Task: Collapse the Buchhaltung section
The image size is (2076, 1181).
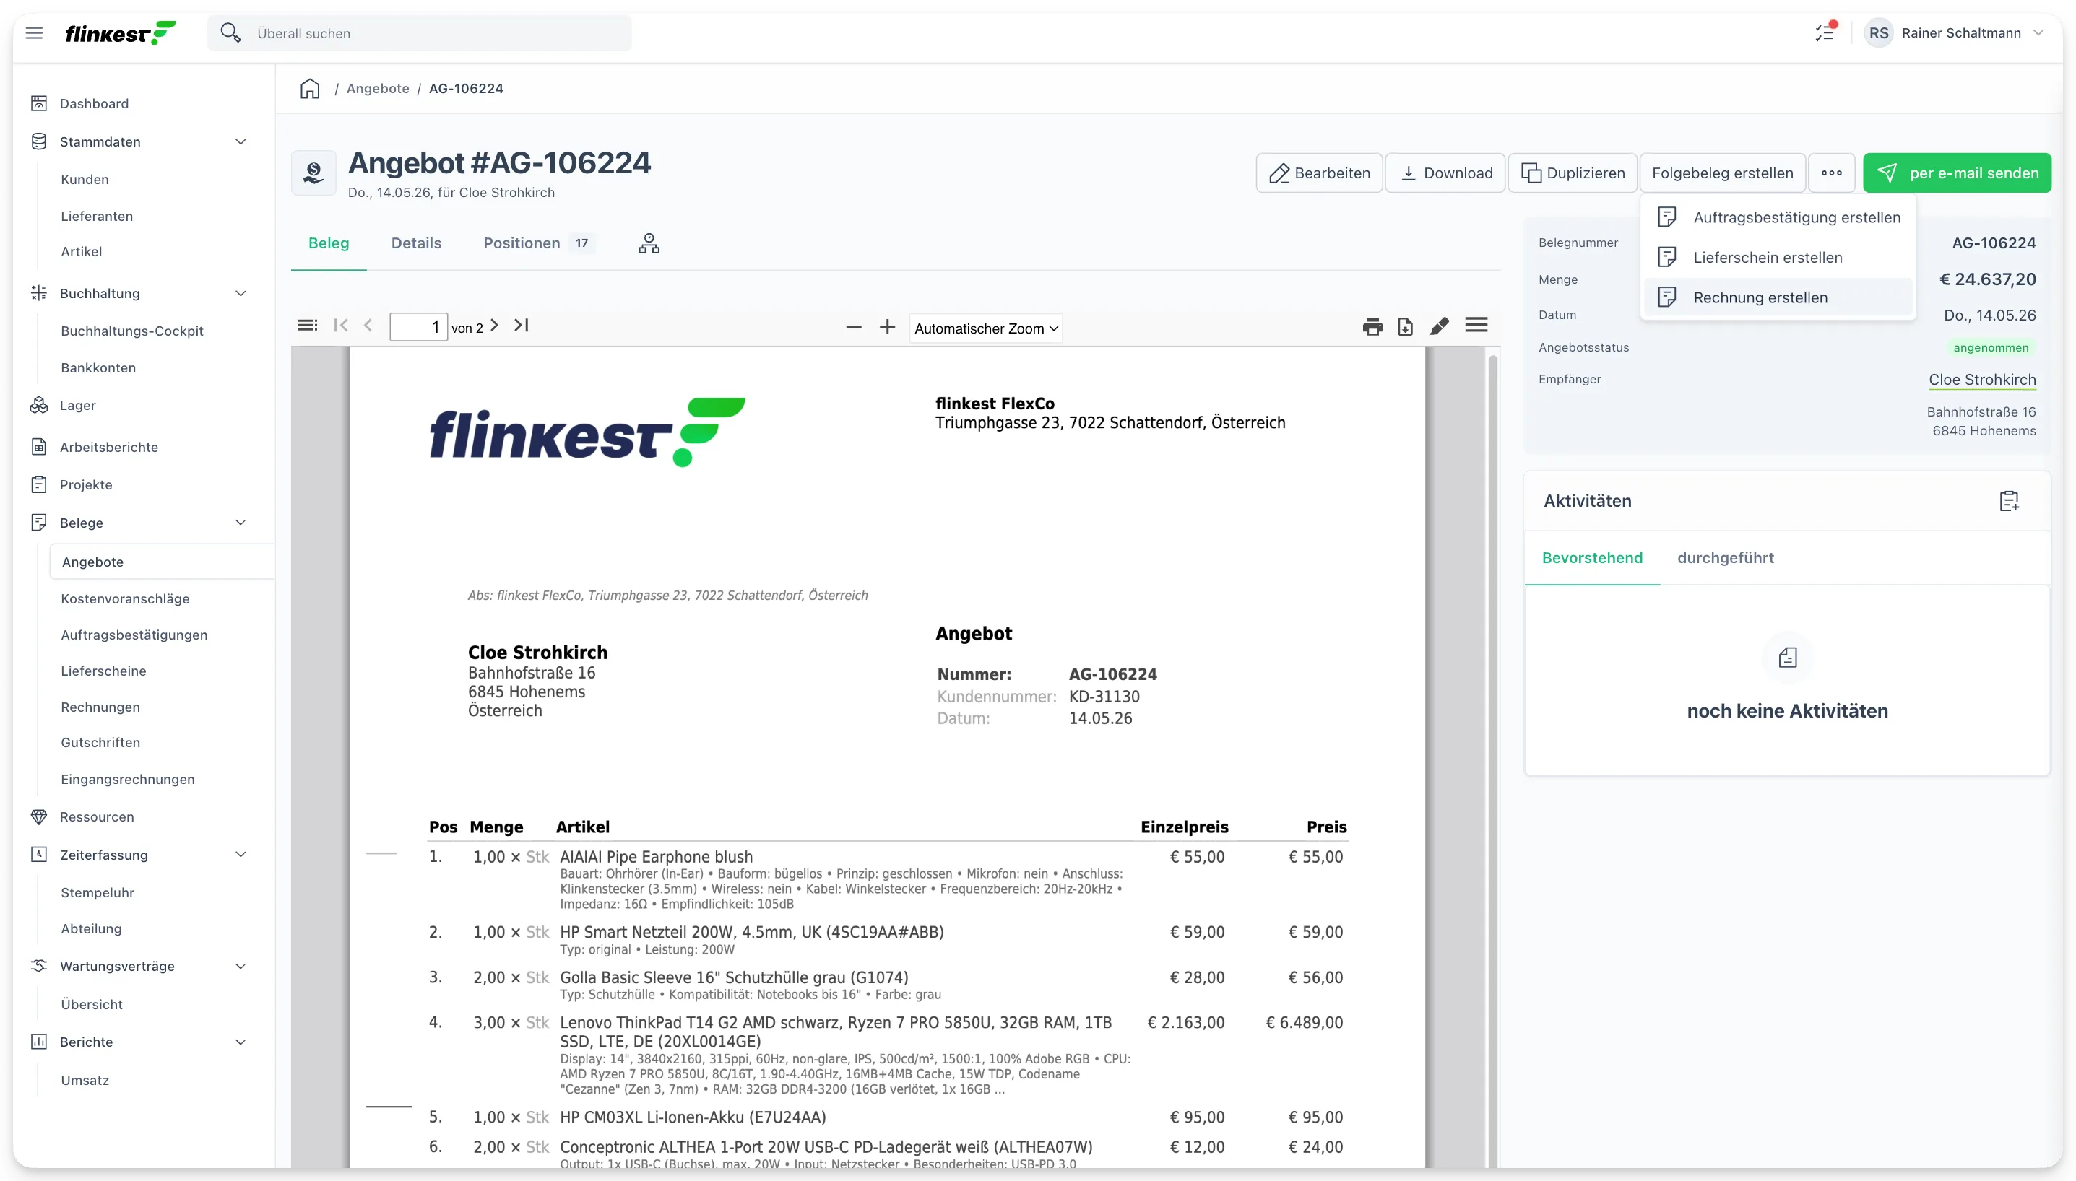Action: click(x=241, y=294)
